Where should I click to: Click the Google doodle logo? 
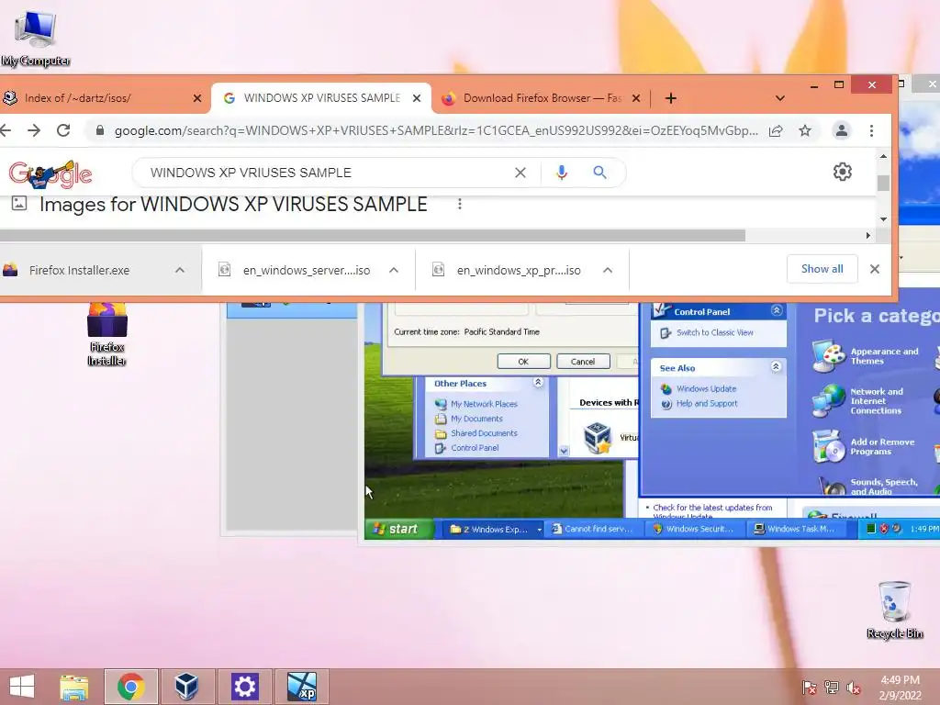(50, 173)
